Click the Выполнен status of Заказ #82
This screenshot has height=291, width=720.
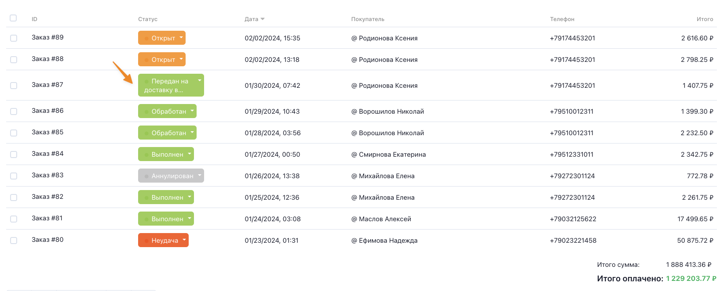coord(166,197)
